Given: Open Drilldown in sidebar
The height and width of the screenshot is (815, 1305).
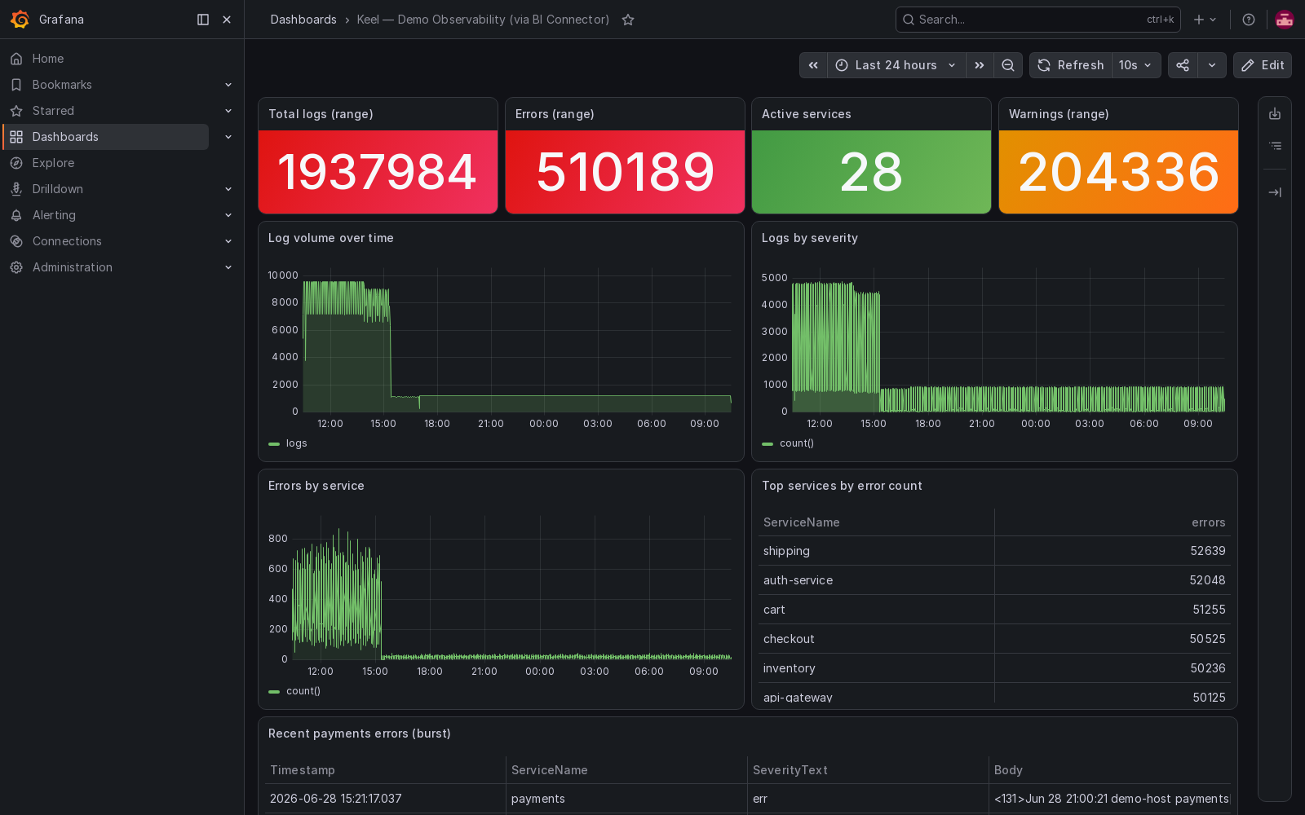Looking at the screenshot, I should [57, 189].
